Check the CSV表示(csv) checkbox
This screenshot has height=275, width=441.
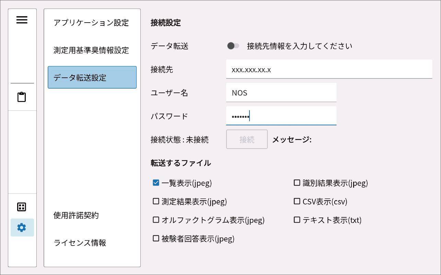pyautogui.click(x=297, y=201)
